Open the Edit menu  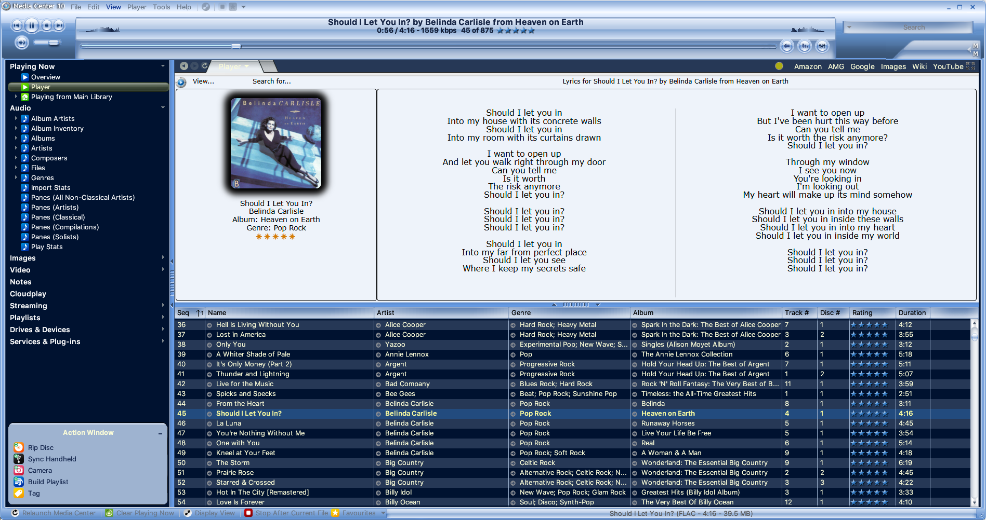tap(94, 7)
